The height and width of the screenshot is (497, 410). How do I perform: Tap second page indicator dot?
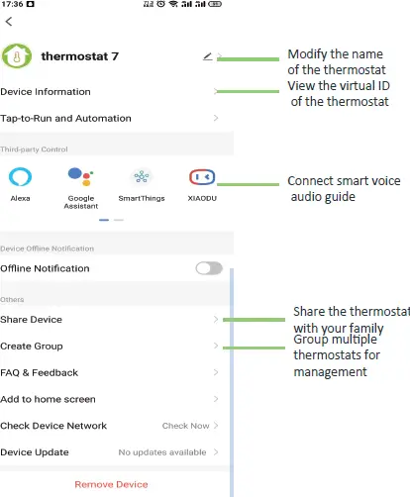(x=119, y=220)
